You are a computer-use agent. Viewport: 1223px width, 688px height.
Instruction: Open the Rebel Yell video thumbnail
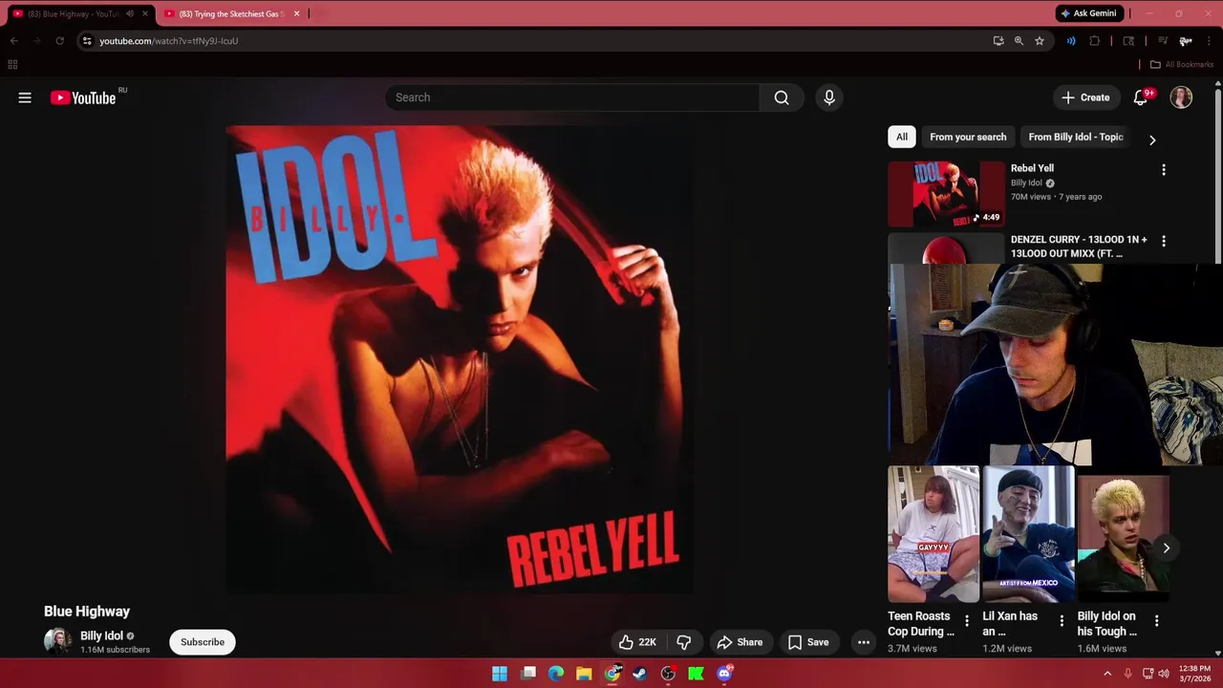click(946, 194)
